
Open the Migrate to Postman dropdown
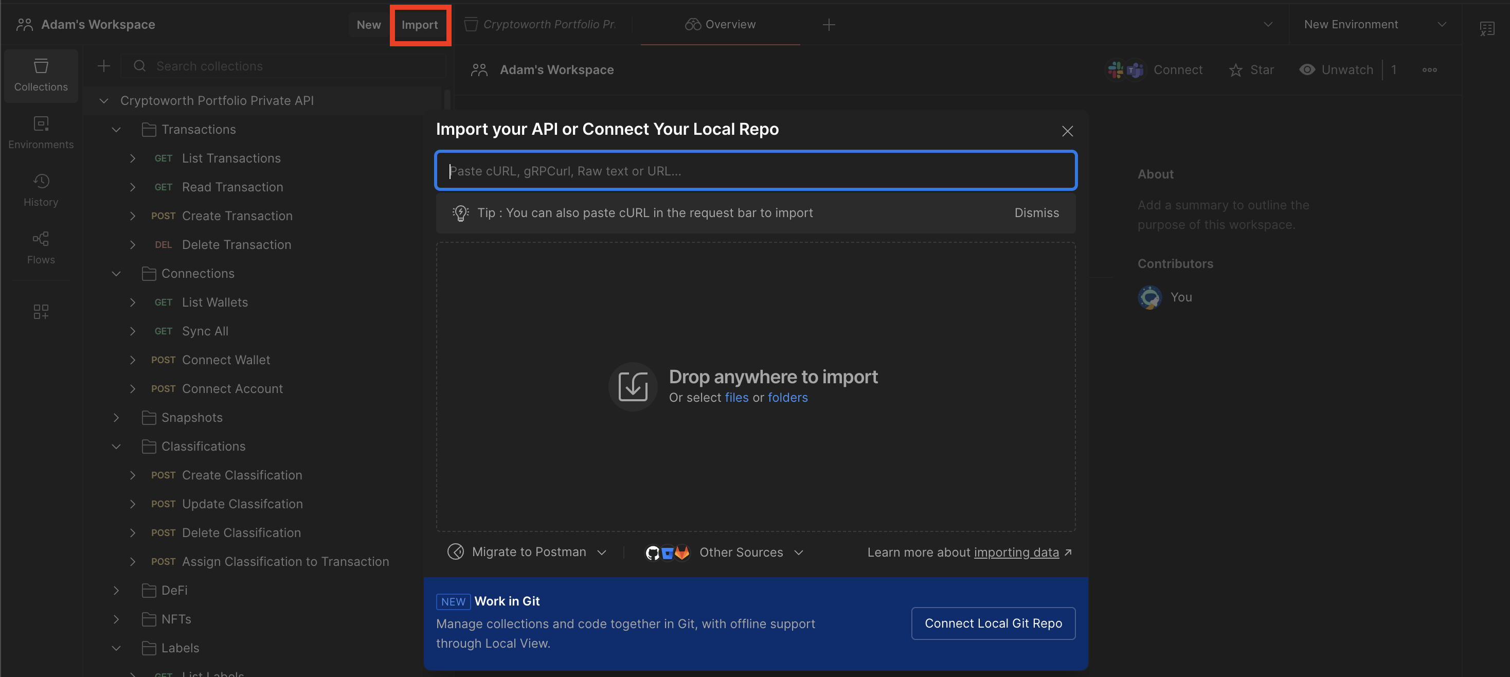[x=528, y=552]
